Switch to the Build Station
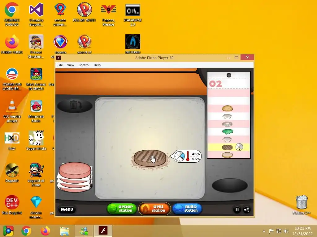The width and height of the screenshot is (317, 237). click(187, 209)
